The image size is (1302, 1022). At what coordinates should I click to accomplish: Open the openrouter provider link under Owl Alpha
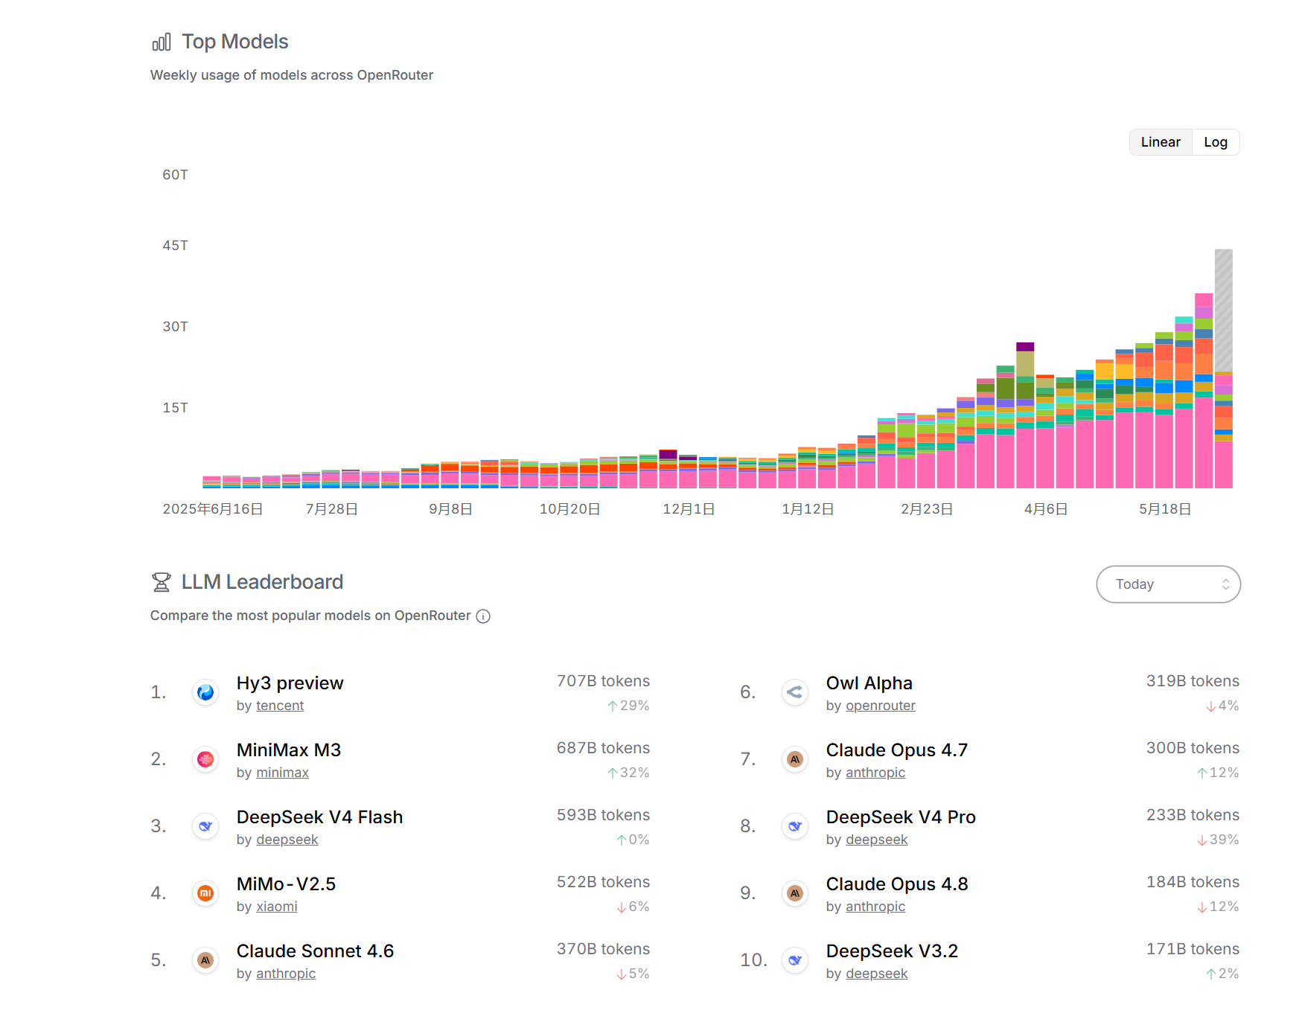pos(881,706)
